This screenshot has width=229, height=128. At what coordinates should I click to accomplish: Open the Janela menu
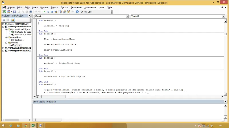(x=101, y=8)
